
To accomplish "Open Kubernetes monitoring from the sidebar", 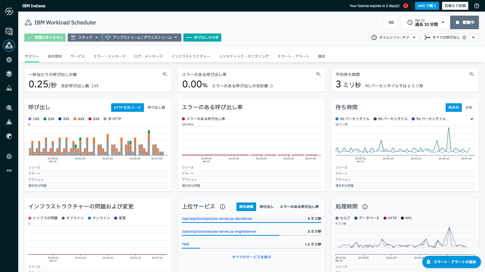I will click(x=9, y=60).
